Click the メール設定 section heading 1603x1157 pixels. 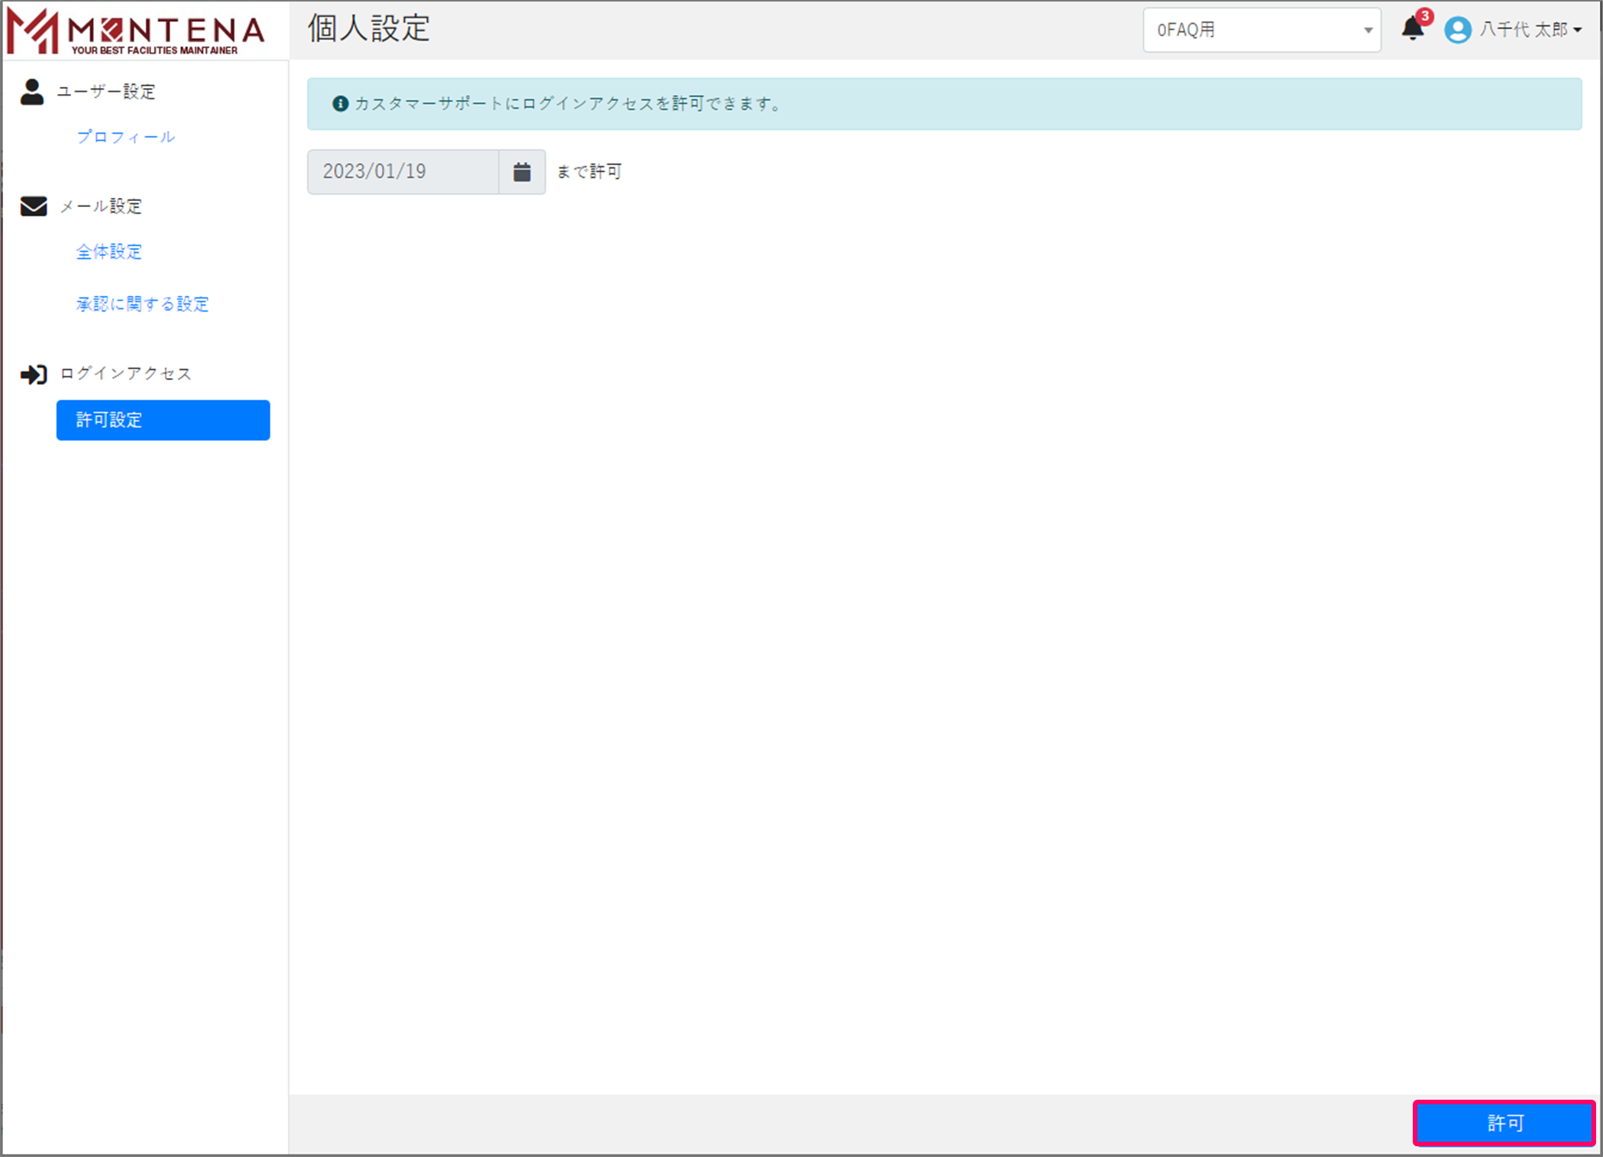(x=101, y=206)
